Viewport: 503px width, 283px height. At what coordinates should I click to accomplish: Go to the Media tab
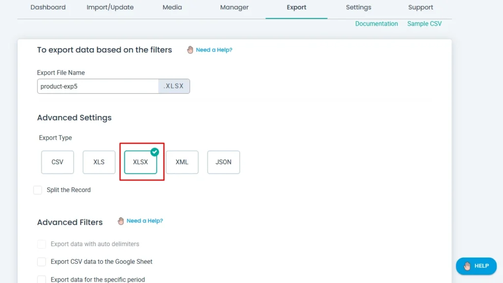pyautogui.click(x=172, y=7)
